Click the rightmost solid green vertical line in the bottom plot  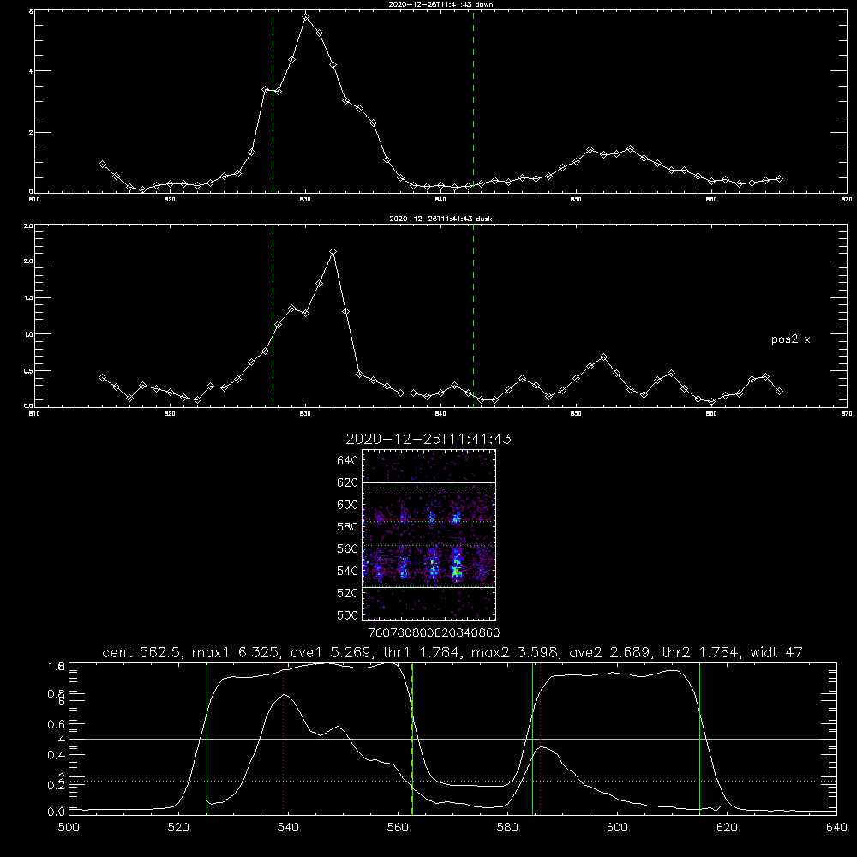coord(699,739)
